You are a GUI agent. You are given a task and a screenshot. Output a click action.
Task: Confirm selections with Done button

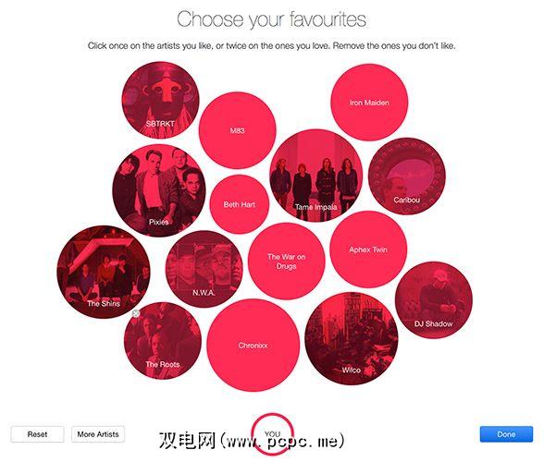click(x=506, y=434)
